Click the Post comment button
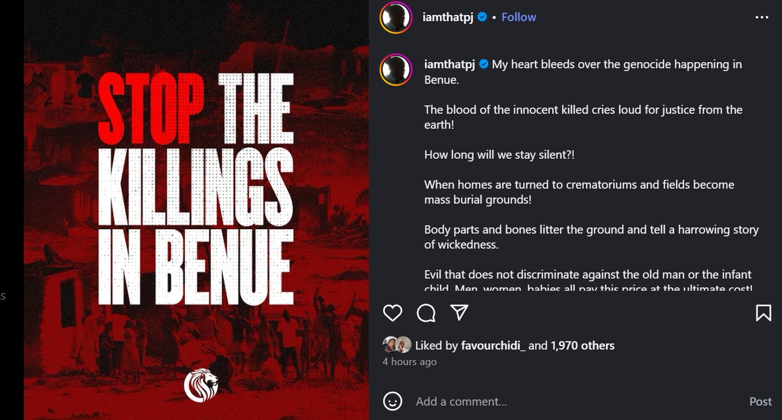 [760, 401]
